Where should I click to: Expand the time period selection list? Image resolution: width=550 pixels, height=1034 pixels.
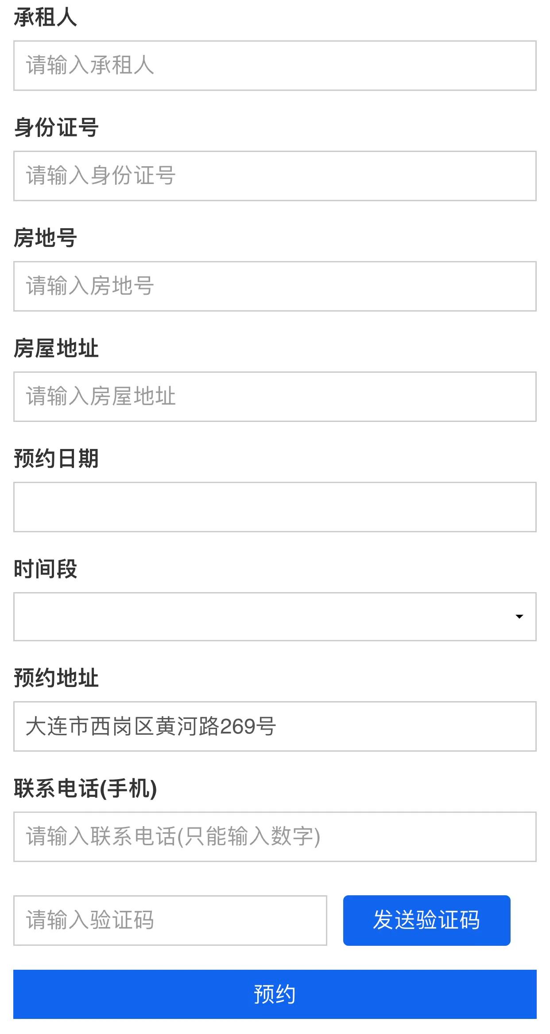(x=275, y=616)
